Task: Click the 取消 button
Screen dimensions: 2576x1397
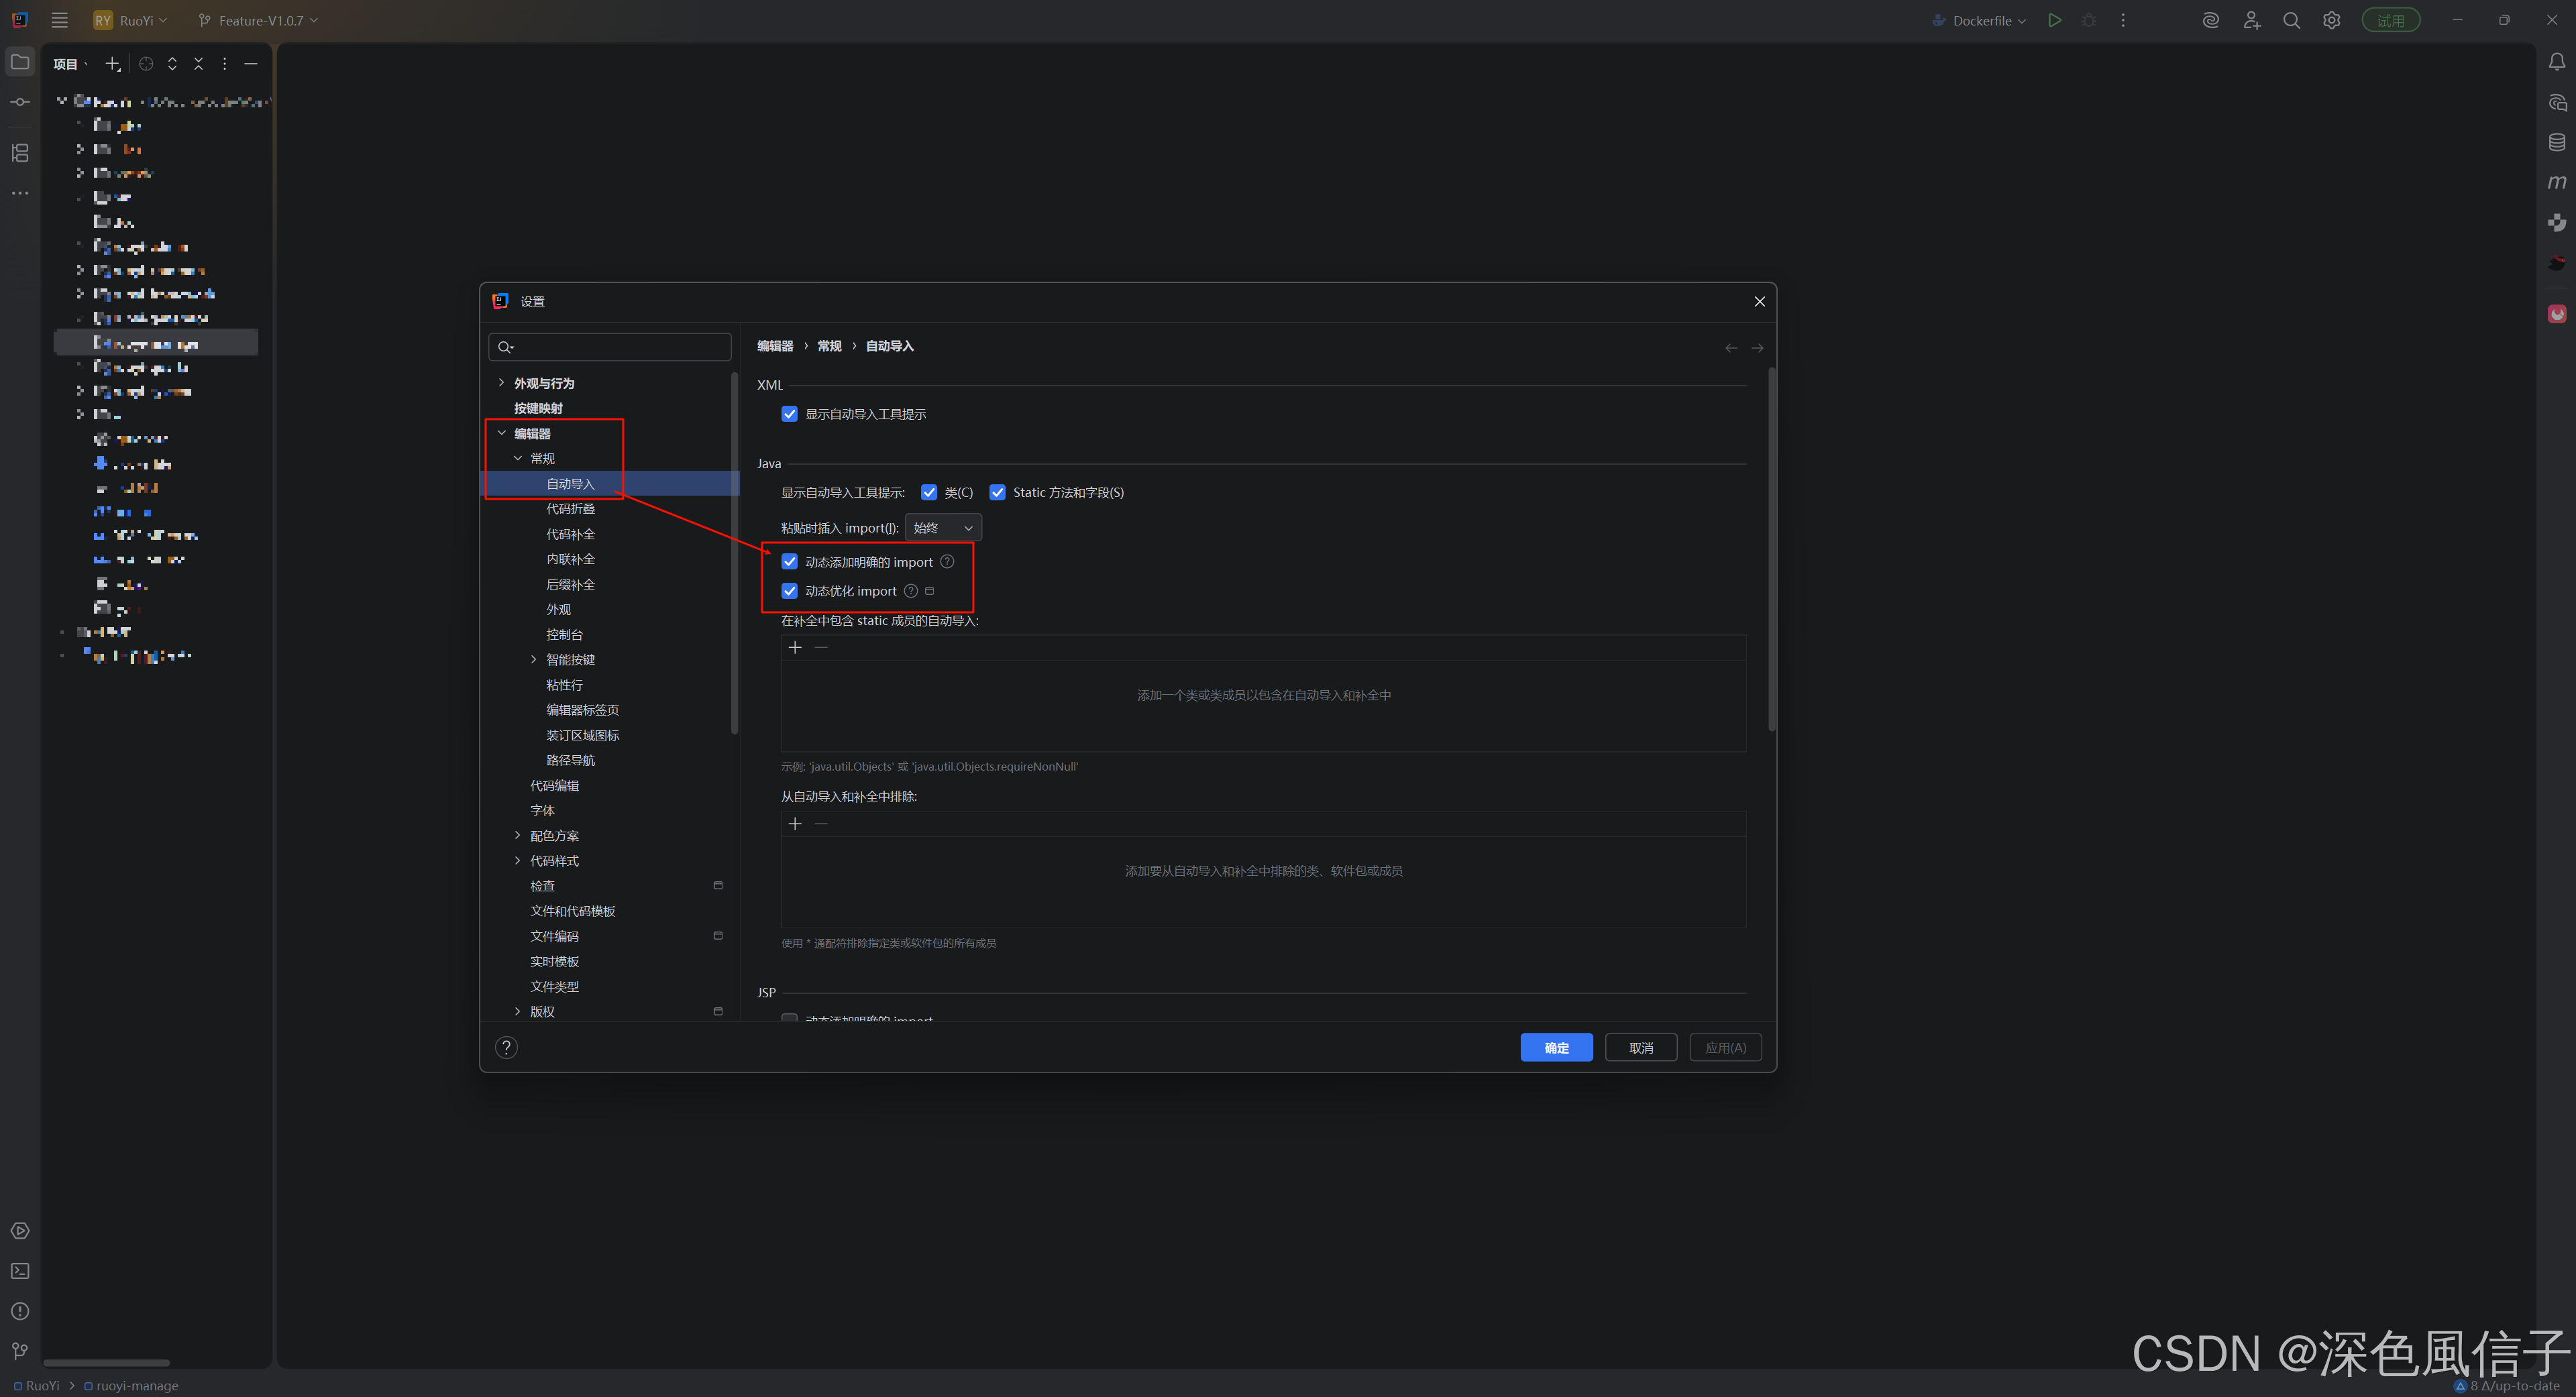Action: [x=1640, y=1047]
